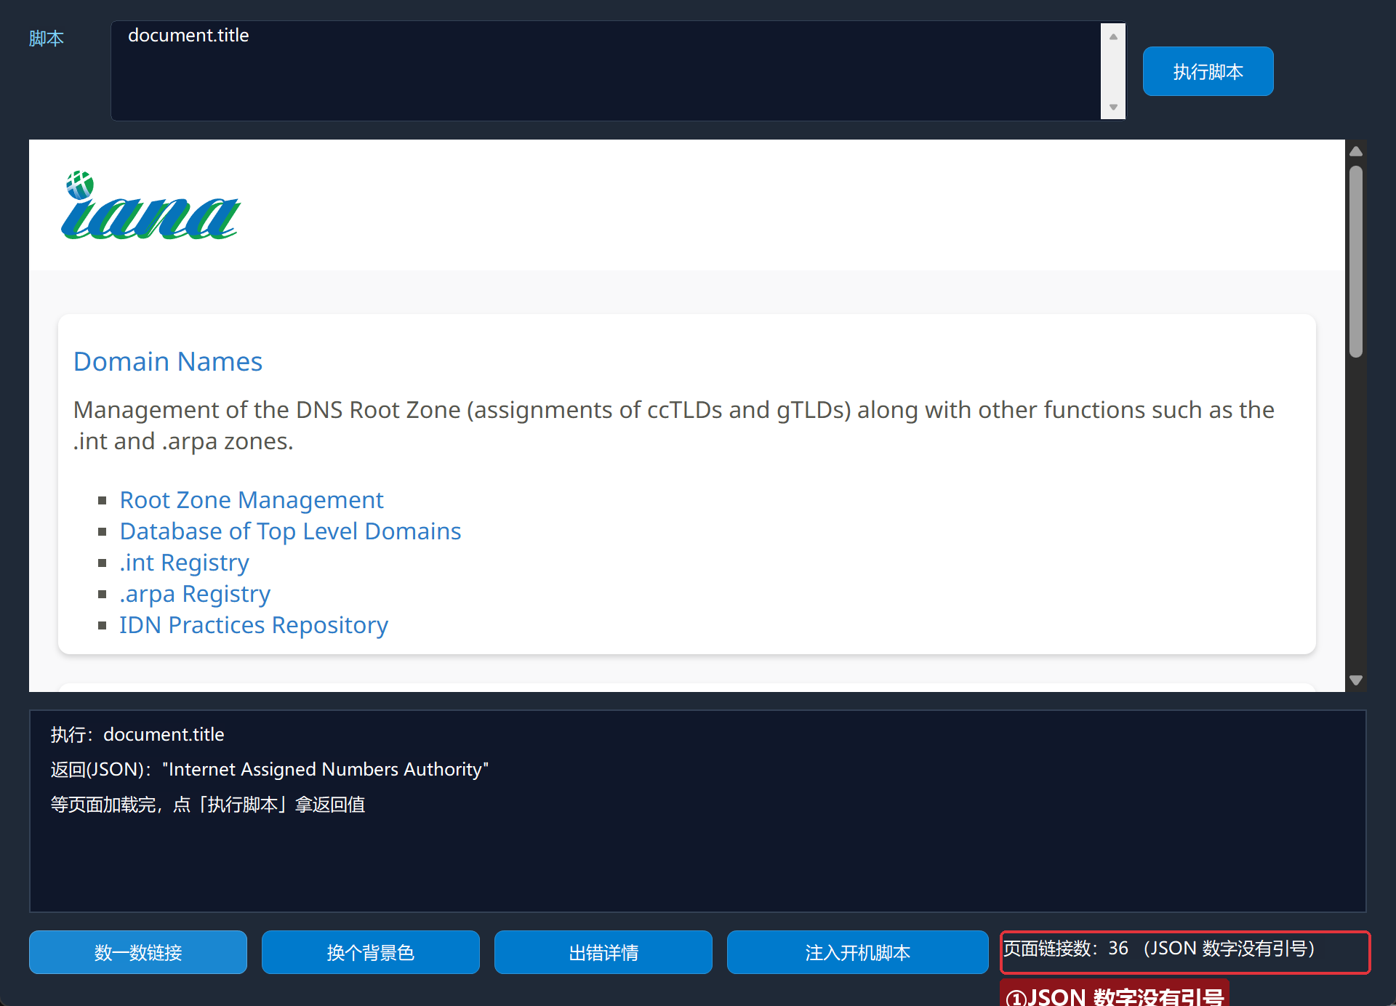
Task: Click the 页面链接数: 36 result text
Action: pyautogui.click(x=1159, y=949)
